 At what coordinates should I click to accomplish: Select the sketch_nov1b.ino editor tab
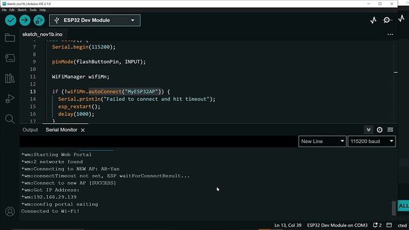point(42,34)
